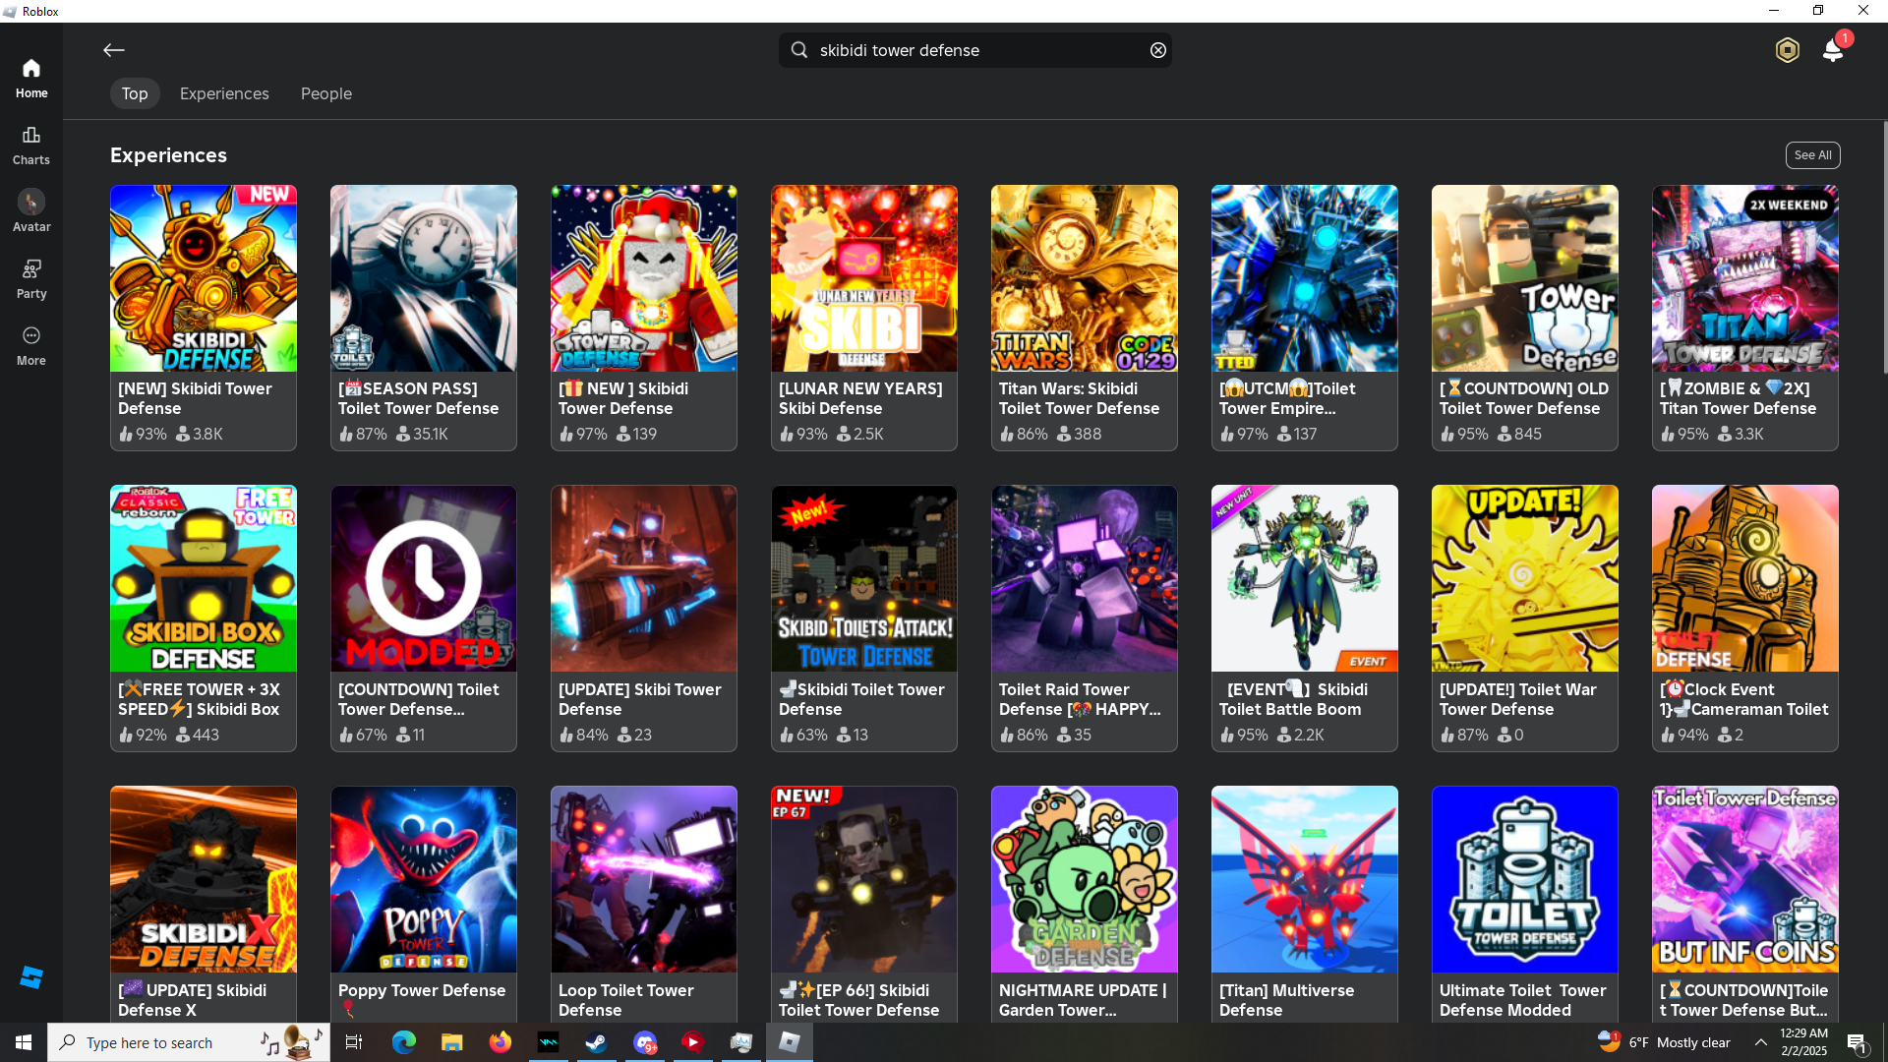Open Titan Wars: Skibidi Toilet Tower Defense
The image size is (1888, 1062).
tap(1085, 278)
